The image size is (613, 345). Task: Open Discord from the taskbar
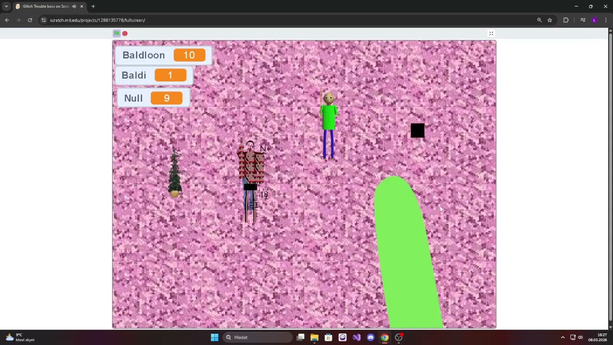(371, 337)
